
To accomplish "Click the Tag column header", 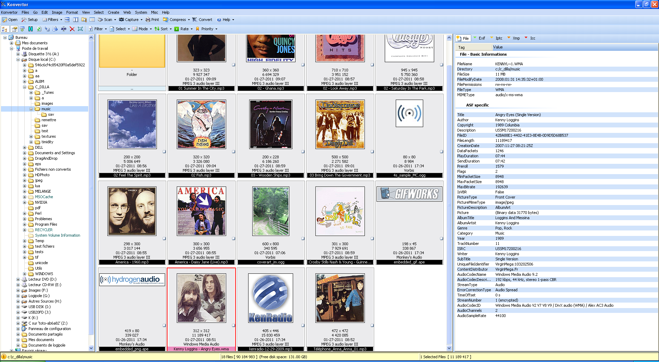I will pyautogui.click(x=474, y=47).
